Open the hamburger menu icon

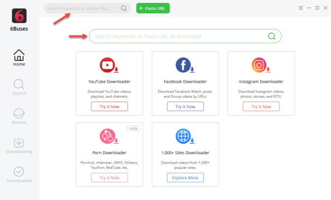click(301, 8)
